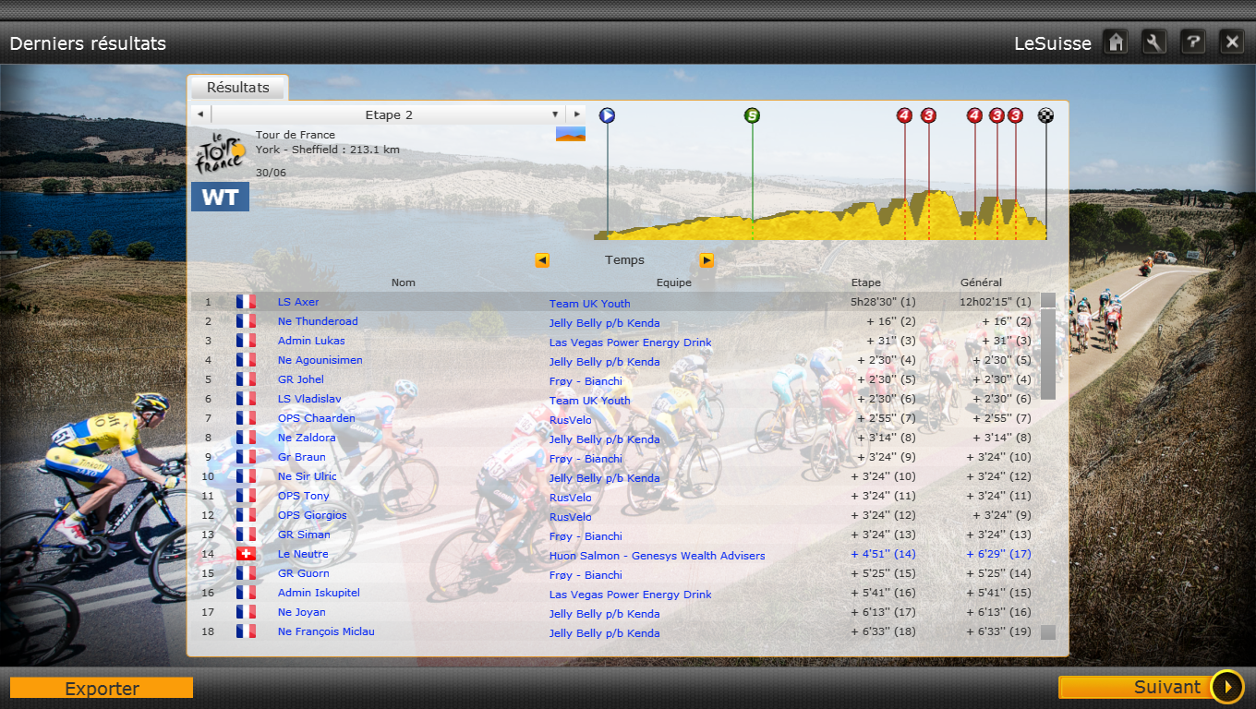Click the chequered finish flag marker
The image size is (1256, 709).
tap(1045, 115)
